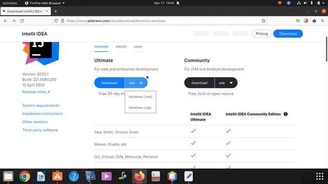Download the Community edition
Viewport: 328px width, 184px height.
[199, 83]
